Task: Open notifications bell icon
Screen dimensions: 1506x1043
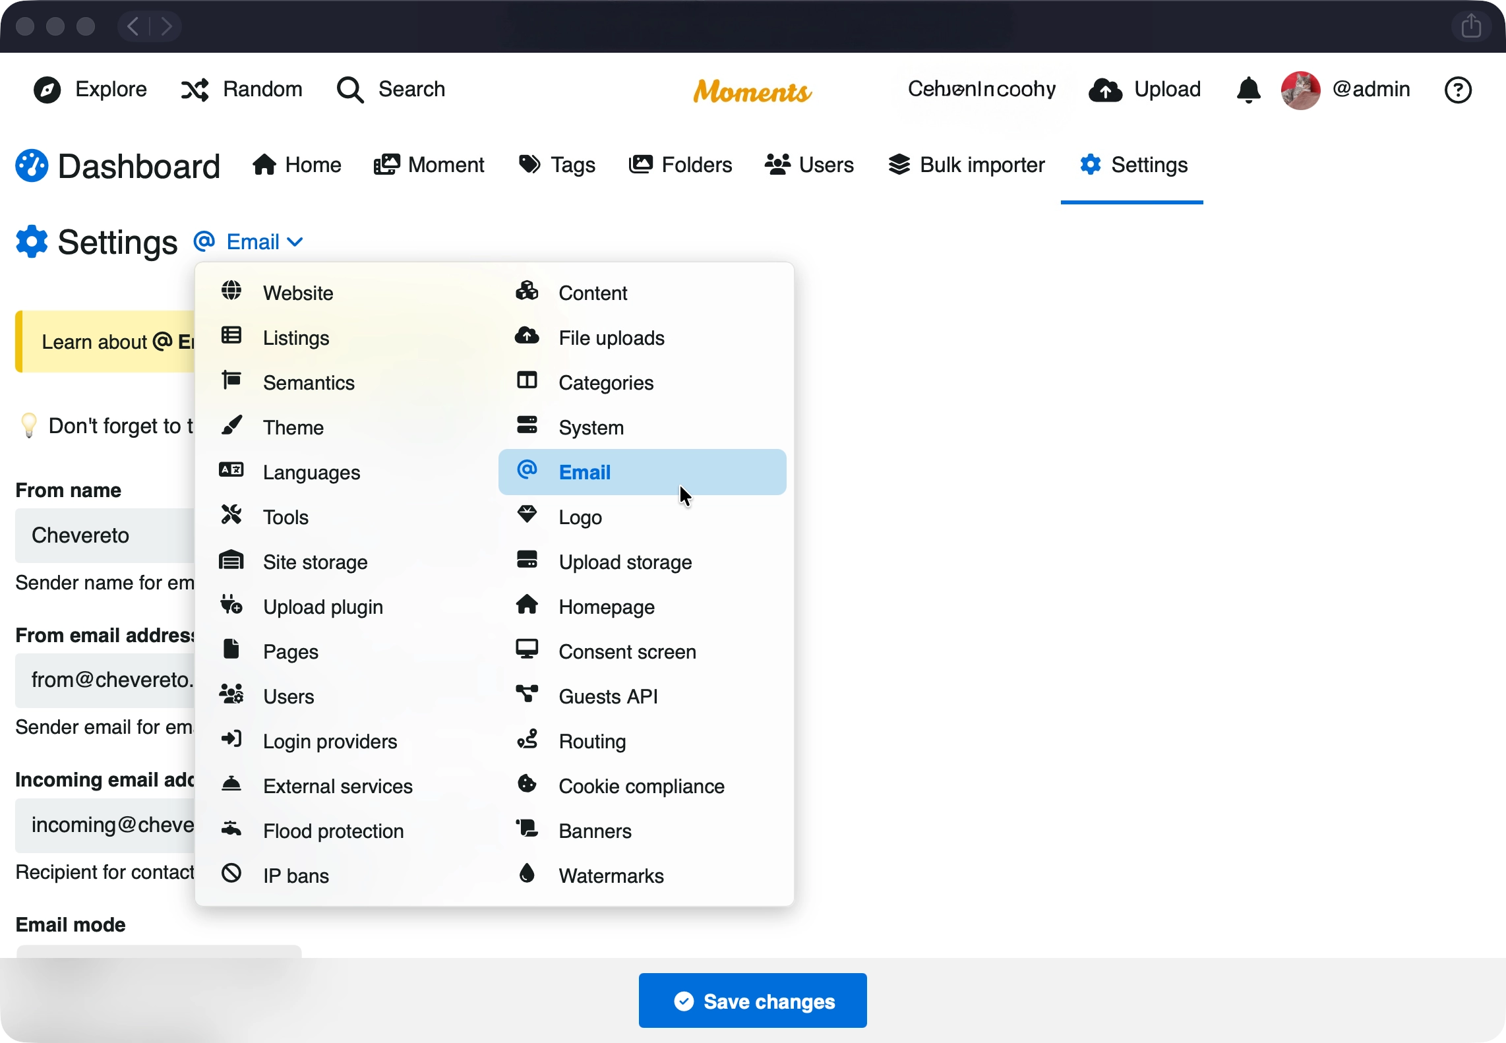Action: pos(1249,90)
